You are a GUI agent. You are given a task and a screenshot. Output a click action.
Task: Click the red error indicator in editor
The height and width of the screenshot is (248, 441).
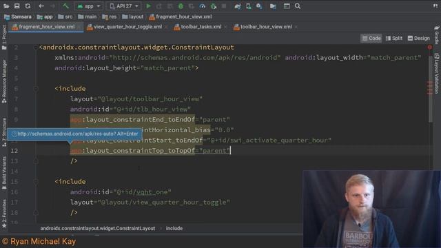click(x=430, y=48)
